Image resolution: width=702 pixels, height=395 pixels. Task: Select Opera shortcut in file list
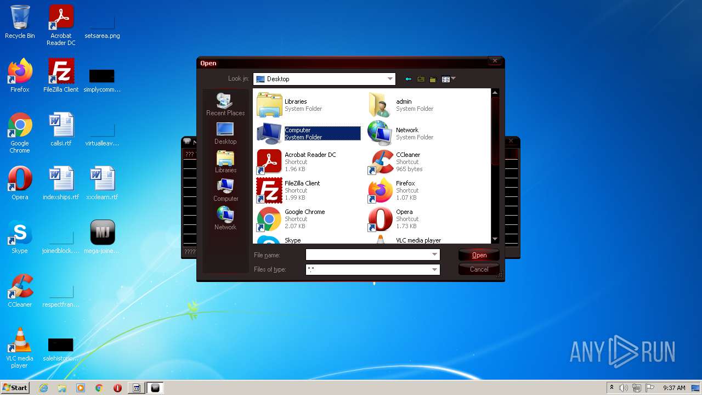[x=420, y=219]
